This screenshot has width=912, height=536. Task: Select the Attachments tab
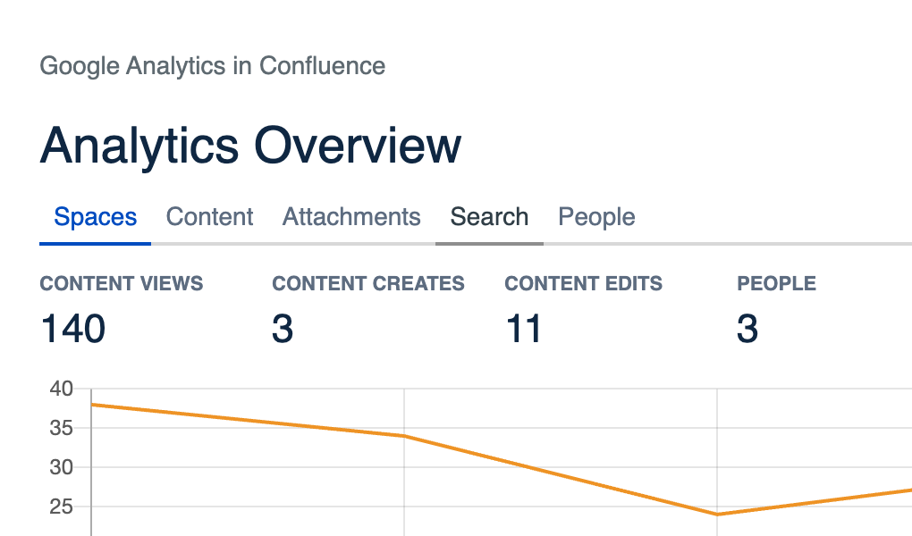pyautogui.click(x=351, y=217)
